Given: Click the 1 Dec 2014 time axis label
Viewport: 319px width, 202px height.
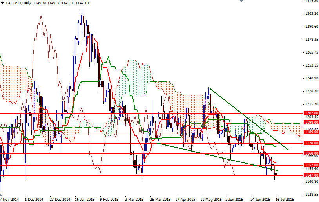Looking at the screenshot, I should 34,199.
